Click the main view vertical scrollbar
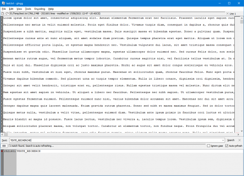Image resolution: width=244 pixels, height=176 pixels. (242, 73)
